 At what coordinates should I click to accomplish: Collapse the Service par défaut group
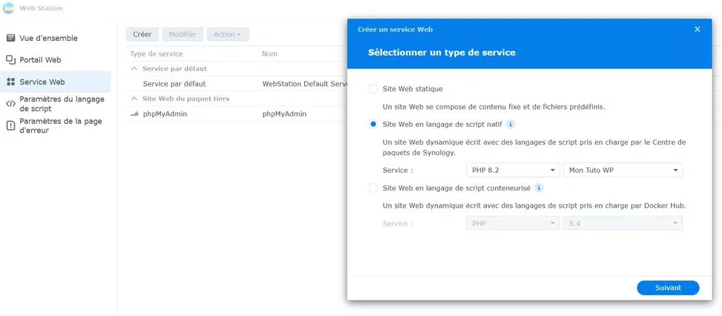pyautogui.click(x=134, y=69)
